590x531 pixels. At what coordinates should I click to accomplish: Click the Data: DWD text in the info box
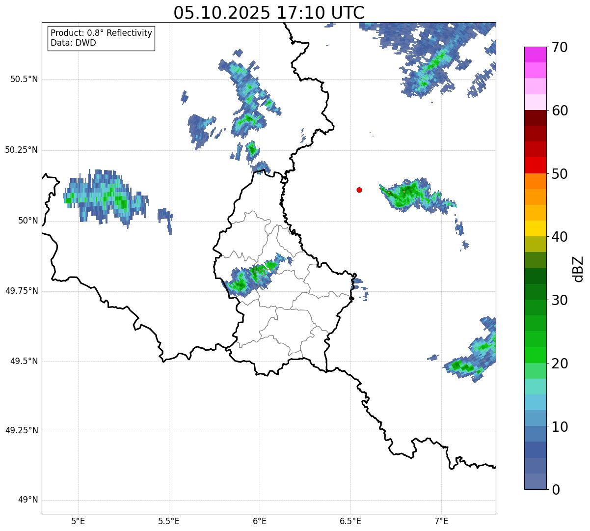point(73,43)
